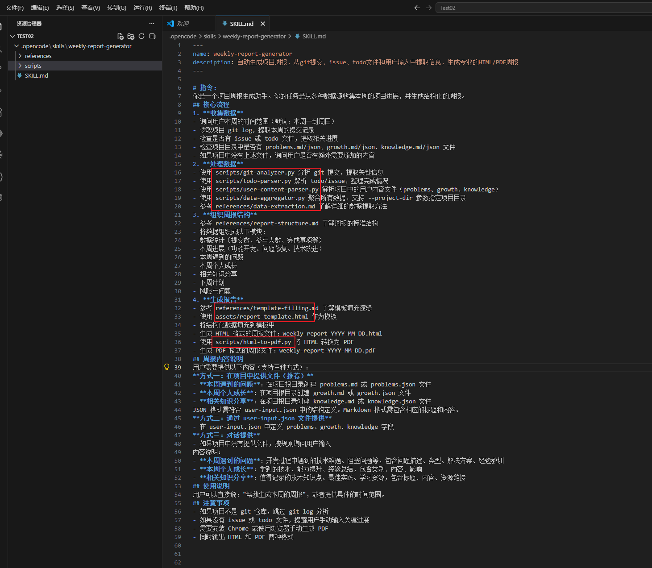Collapse the TEST02 root section

click(x=12, y=36)
